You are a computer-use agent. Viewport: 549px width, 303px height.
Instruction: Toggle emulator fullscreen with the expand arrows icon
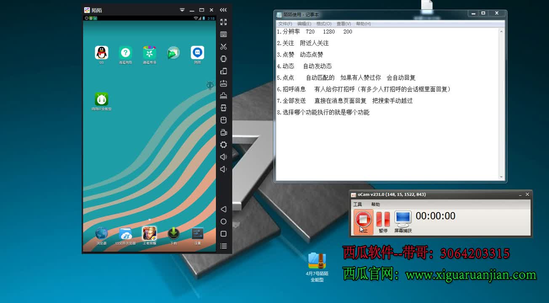coord(224,22)
